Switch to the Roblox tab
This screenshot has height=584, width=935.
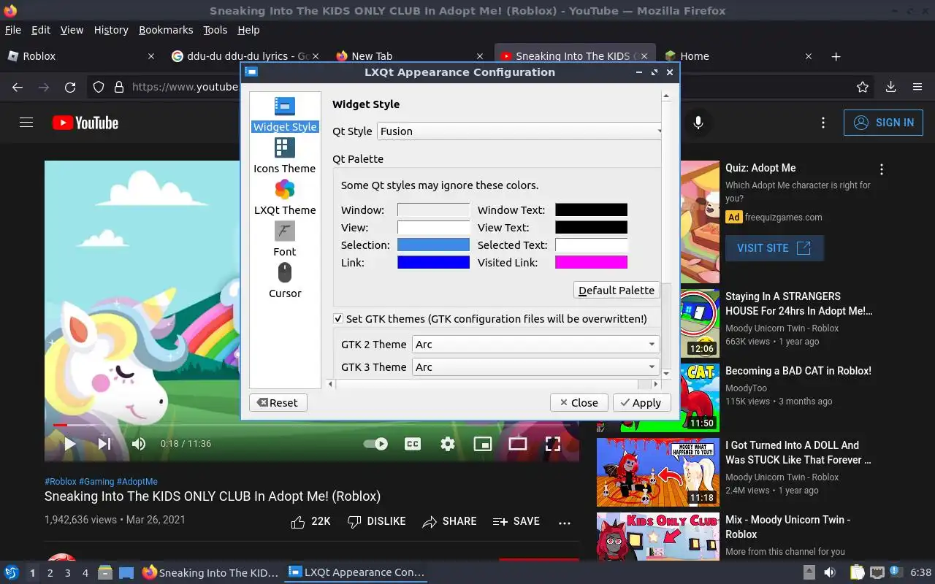(80, 56)
